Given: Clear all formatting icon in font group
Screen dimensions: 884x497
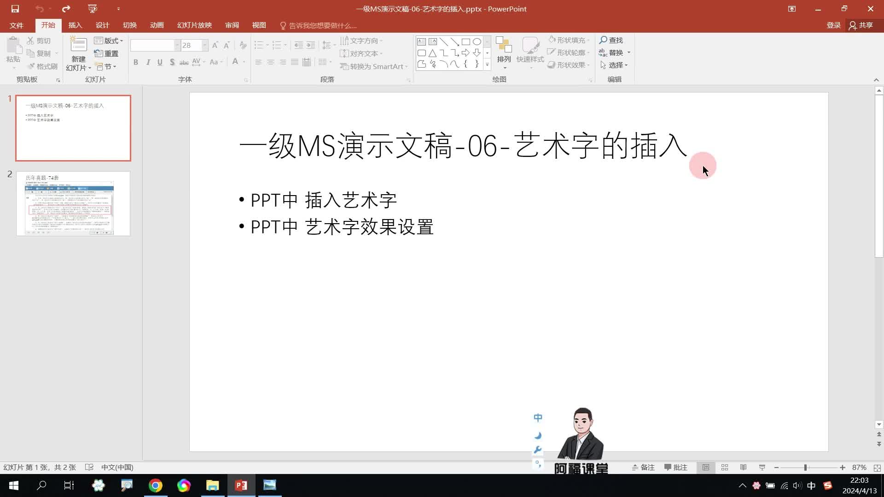Looking at the screenshot, I should tap(243, 45).
